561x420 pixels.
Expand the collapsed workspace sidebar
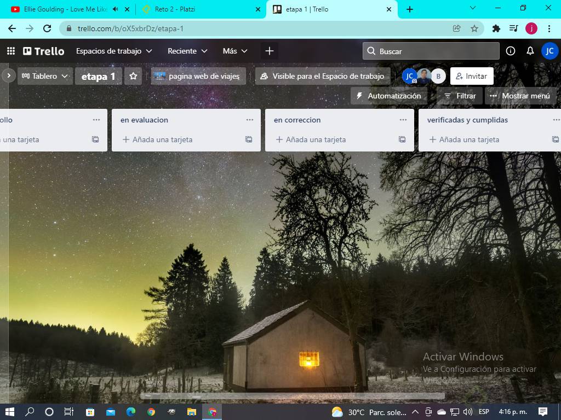[9, 75]
